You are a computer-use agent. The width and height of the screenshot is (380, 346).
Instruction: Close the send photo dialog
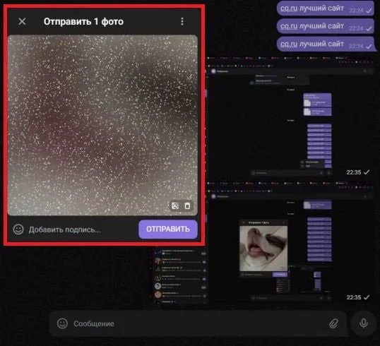[22, 22]
